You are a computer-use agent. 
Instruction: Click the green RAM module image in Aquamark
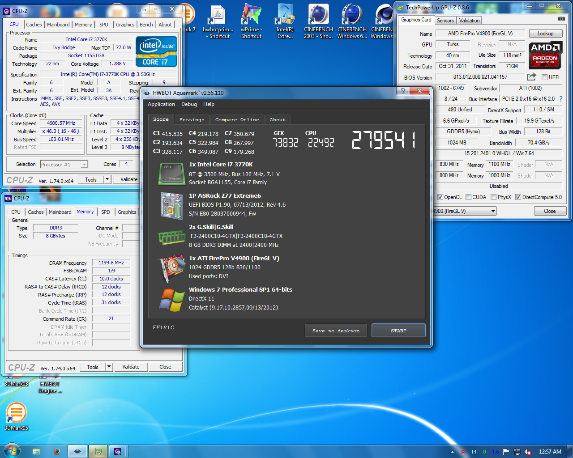click(x=172, y=237)
